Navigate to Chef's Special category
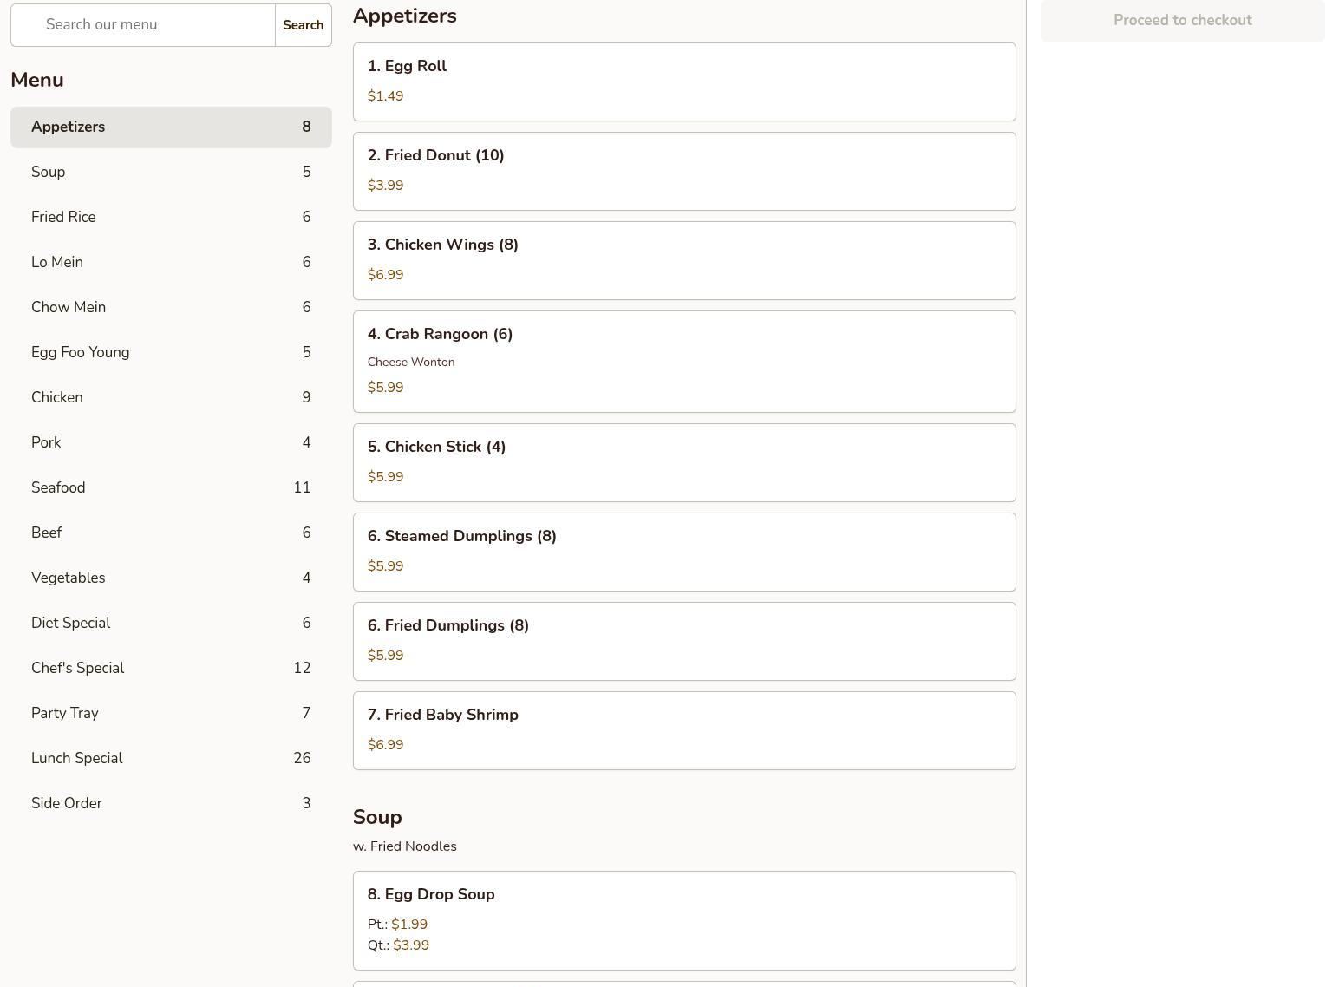 [x=171, y=669]
